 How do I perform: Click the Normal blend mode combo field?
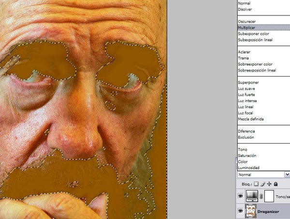tap(263, 174)
